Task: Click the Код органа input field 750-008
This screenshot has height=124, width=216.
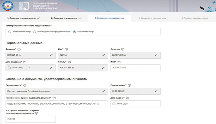Action: click(x=30, y=119)
